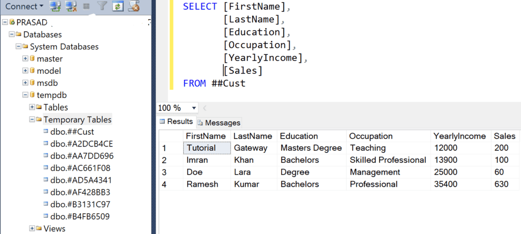Select the Results tab
Screen dimensions: 521x234
tap(177, 122)
